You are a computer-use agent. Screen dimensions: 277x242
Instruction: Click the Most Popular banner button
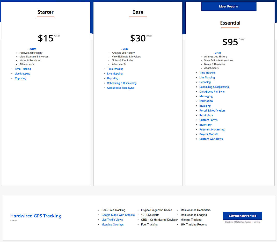229,6
